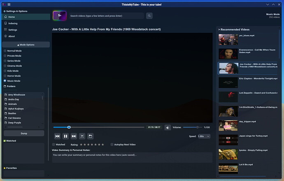Click the About info icon
Screen dimensions: 284x181
(x=6, y=36)
